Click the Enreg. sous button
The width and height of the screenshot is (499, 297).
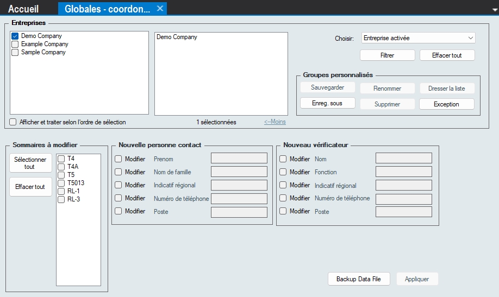click(327, 103)
